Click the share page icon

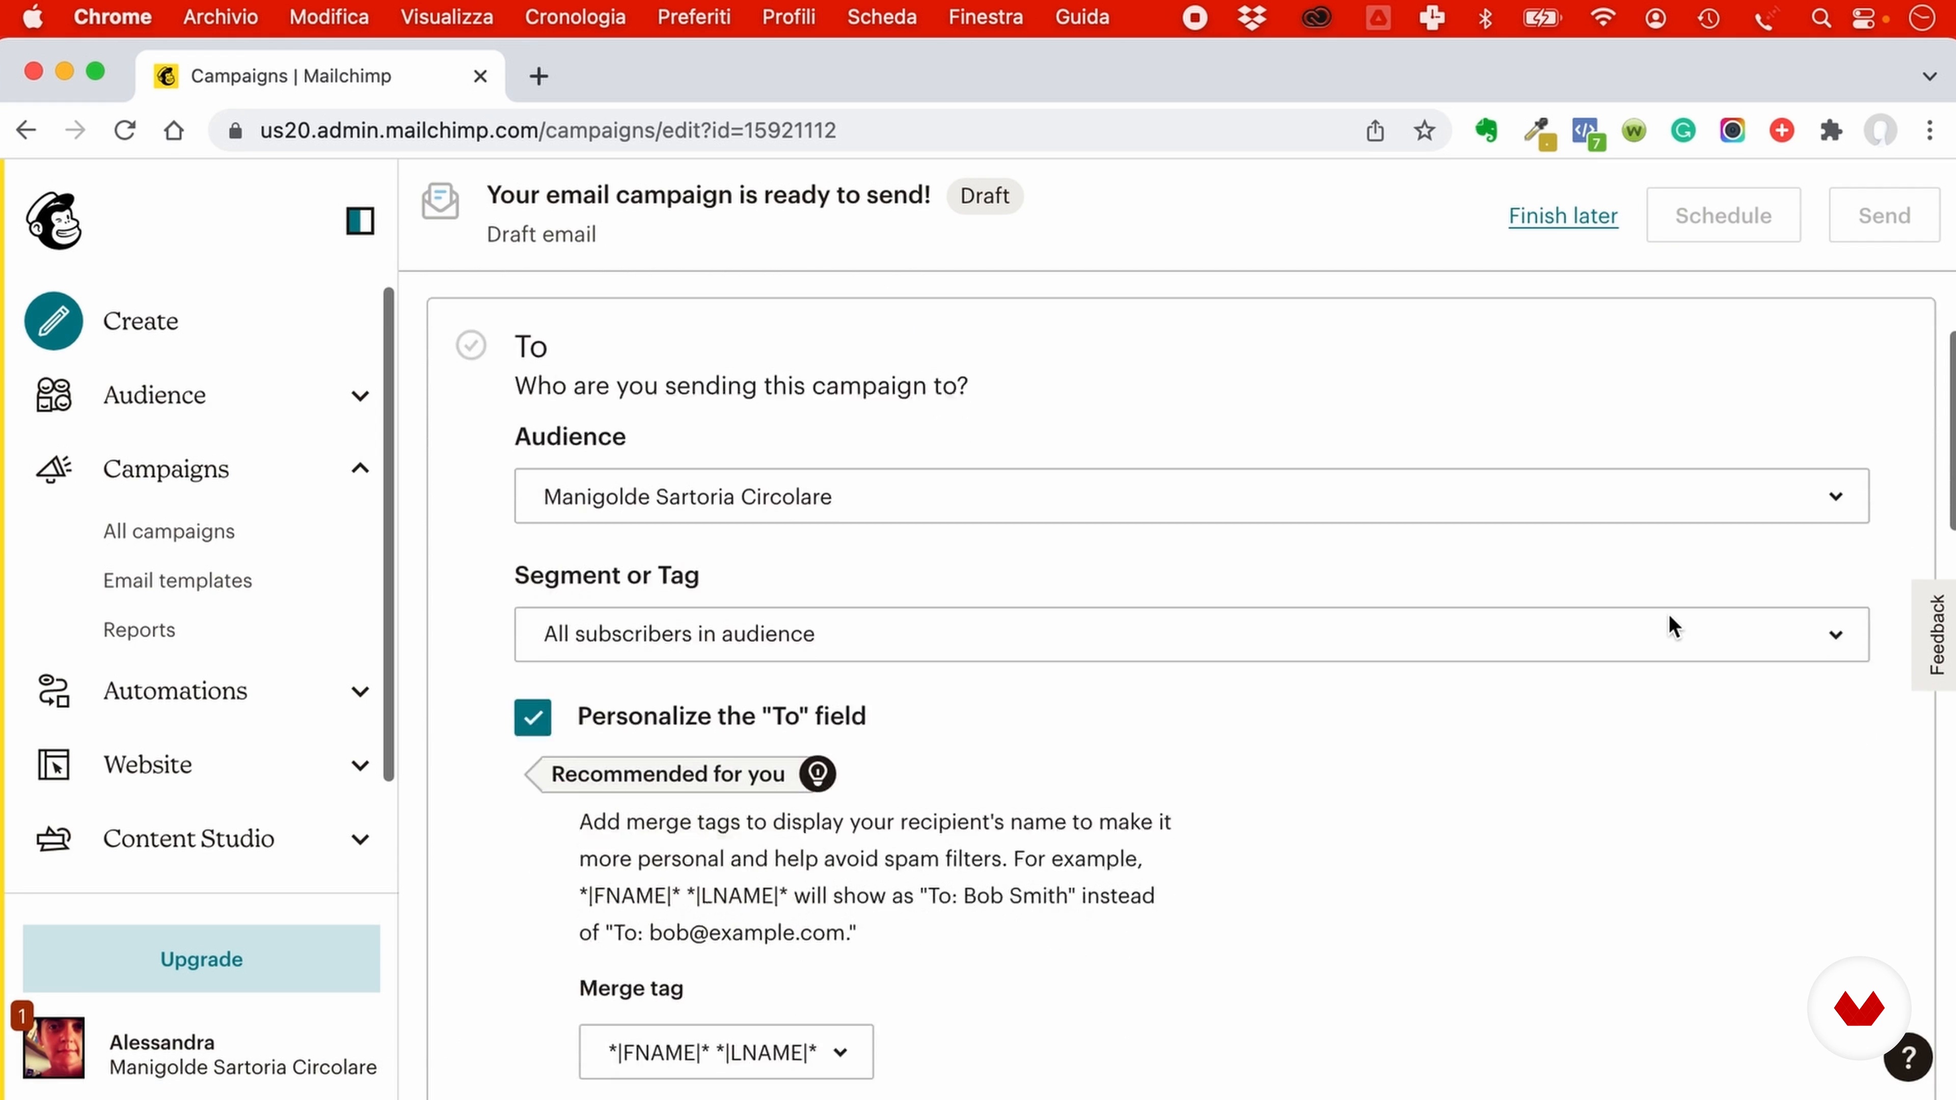(1375, 130)
